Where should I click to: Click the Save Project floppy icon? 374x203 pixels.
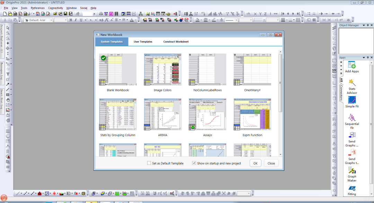tap(65, 14)
